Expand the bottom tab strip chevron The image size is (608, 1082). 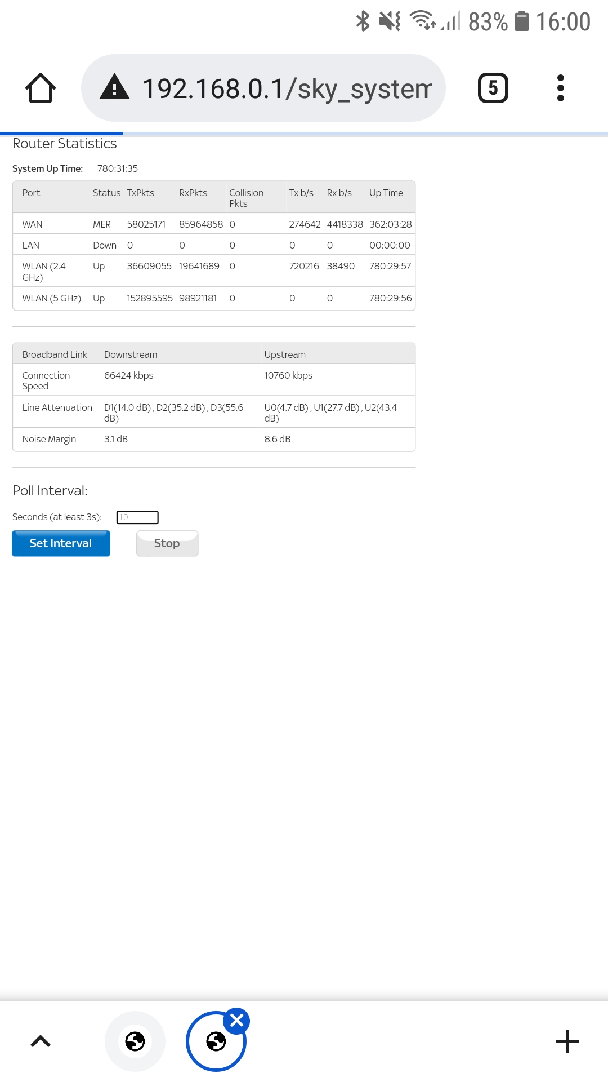click(x=41, y=1041)
